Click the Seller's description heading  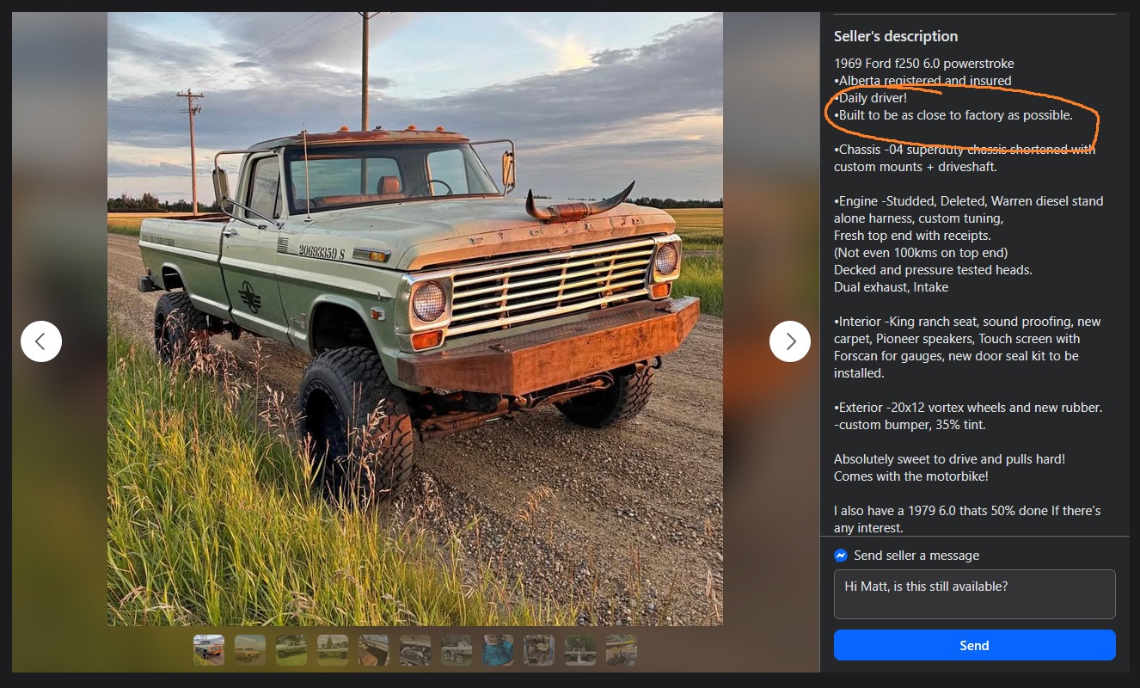click(x=896, y=36)
